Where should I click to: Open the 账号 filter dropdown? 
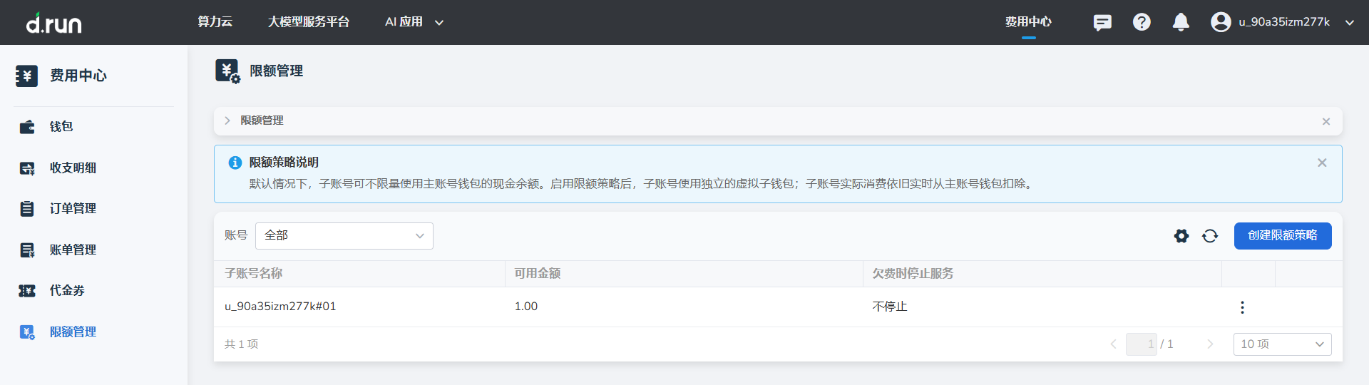[344, 236]
